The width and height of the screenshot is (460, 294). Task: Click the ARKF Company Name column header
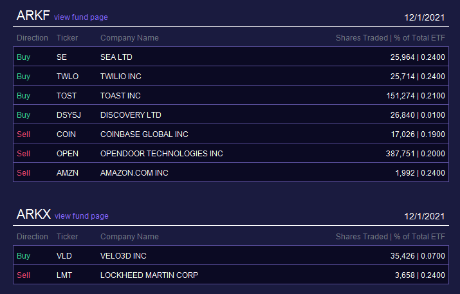129,38
